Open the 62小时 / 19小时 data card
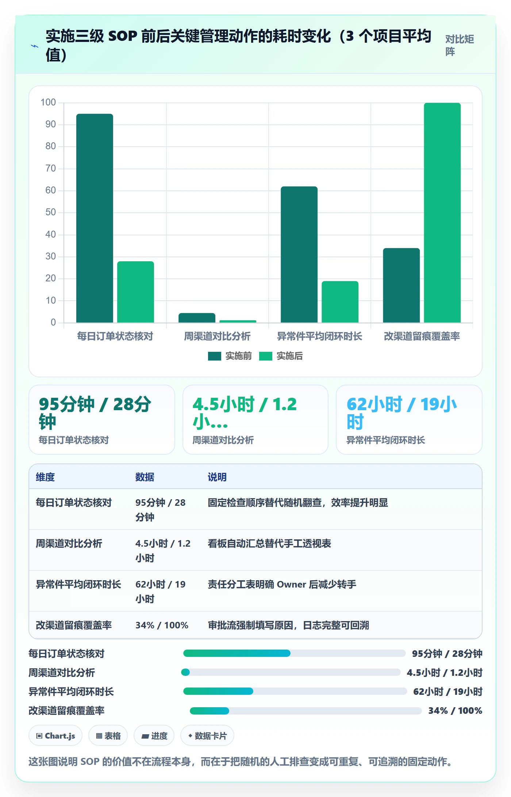This screenshot has height=797, width=511. (409, 420)
